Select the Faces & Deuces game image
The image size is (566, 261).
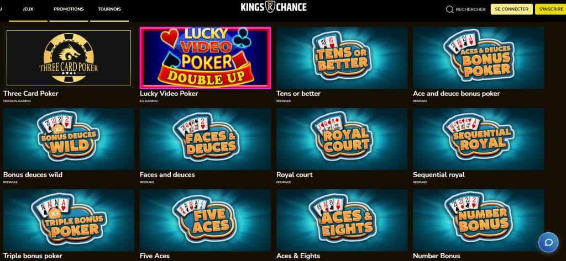click(x=205, y=139)
